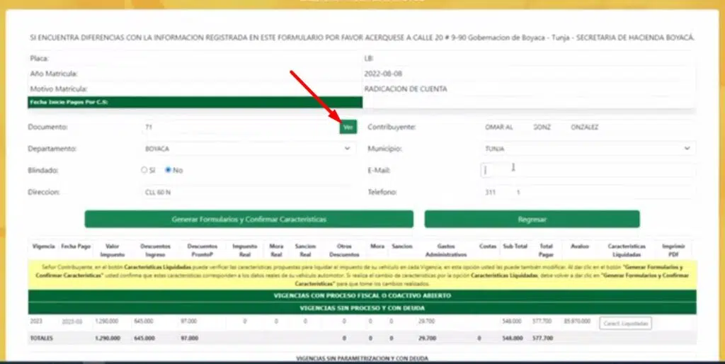The height and width of the screenshot is (364, 725).
Task: Click the Fecha Pago column header
Action: pos(76,246)
